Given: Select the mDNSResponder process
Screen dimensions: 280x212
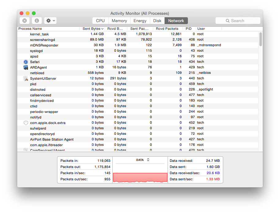Looking at the screenshot, I should [44, 45].
